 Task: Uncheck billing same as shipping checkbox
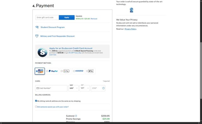click(x=36, y=101)
